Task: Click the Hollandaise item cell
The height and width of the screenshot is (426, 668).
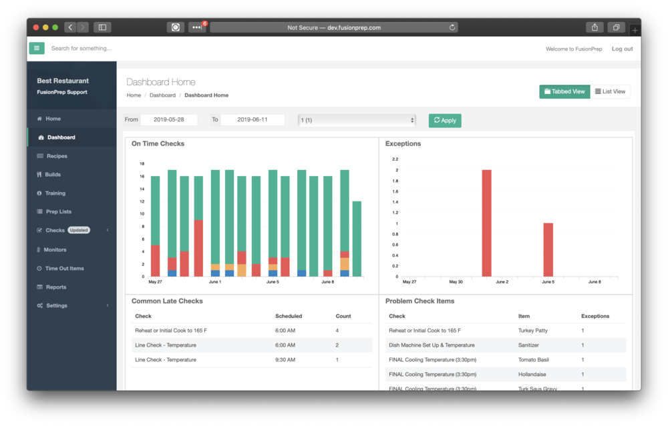Action: pos(532,375)
